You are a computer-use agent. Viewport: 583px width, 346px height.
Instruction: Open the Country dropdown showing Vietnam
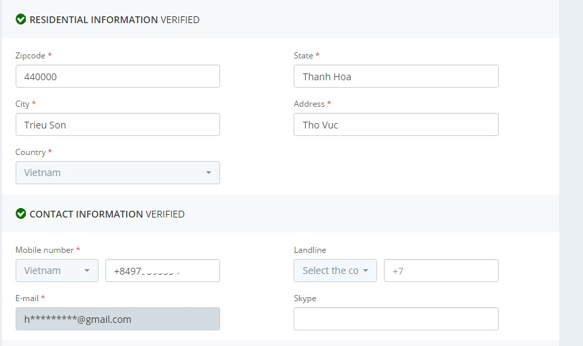click(118, 173)
